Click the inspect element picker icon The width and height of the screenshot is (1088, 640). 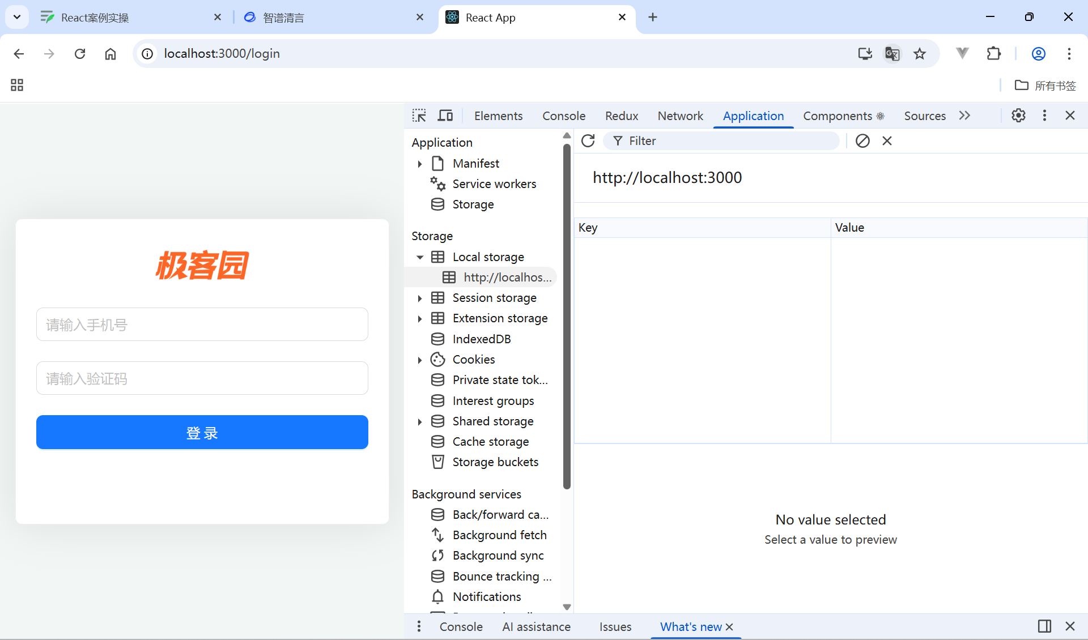[x=419, y=116]
